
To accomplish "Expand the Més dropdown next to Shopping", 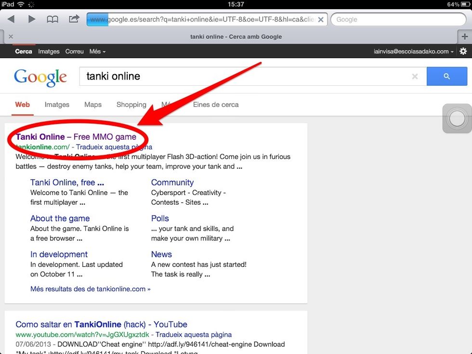I will [168, 105].
